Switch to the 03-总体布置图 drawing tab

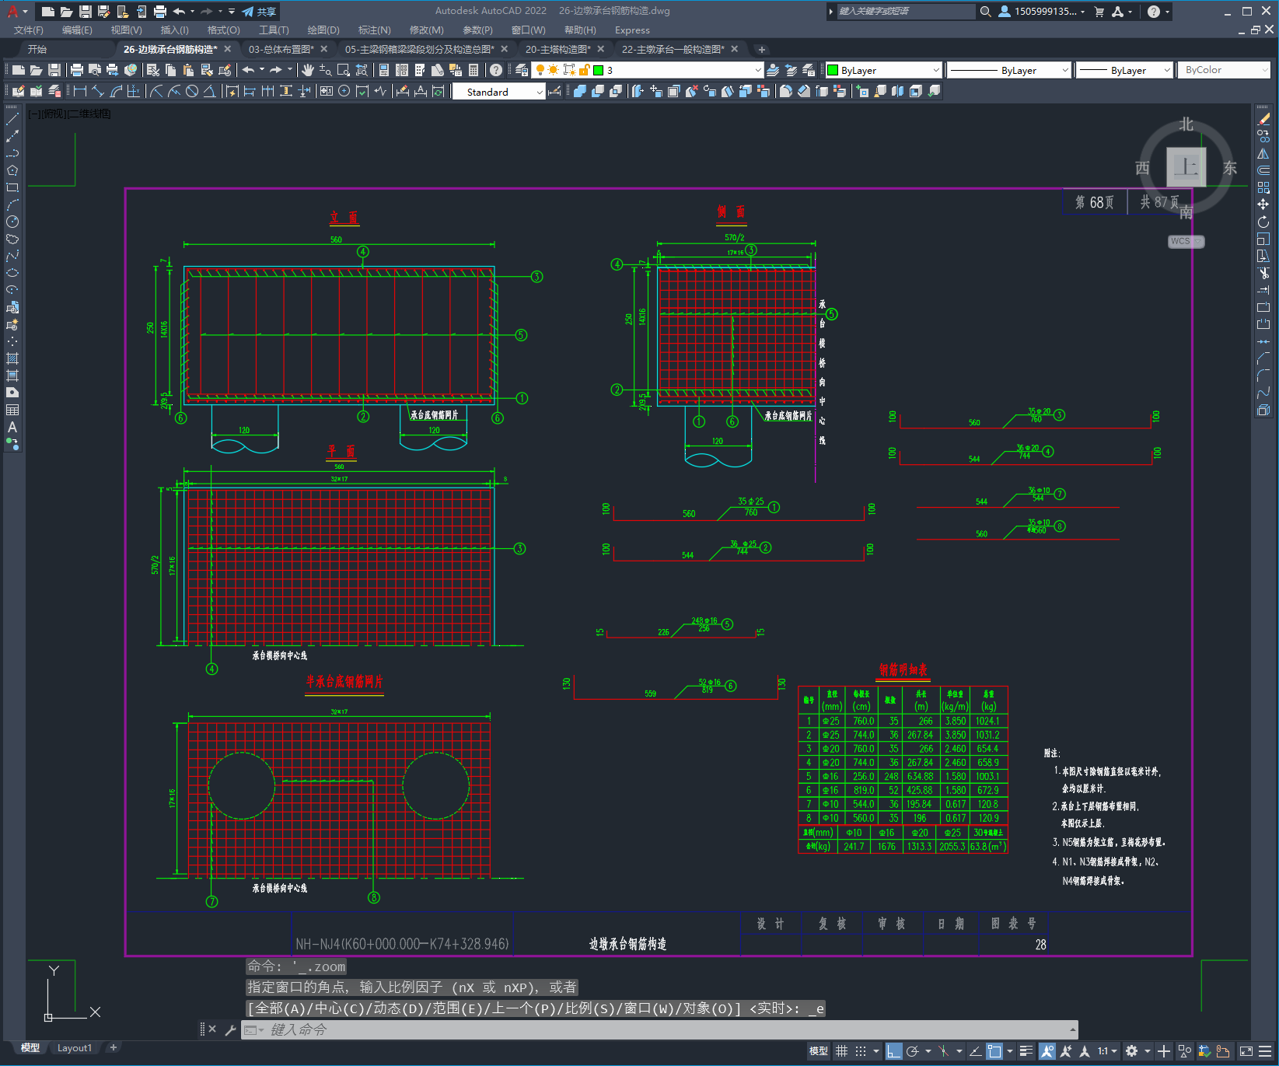(x=281, y=49)
